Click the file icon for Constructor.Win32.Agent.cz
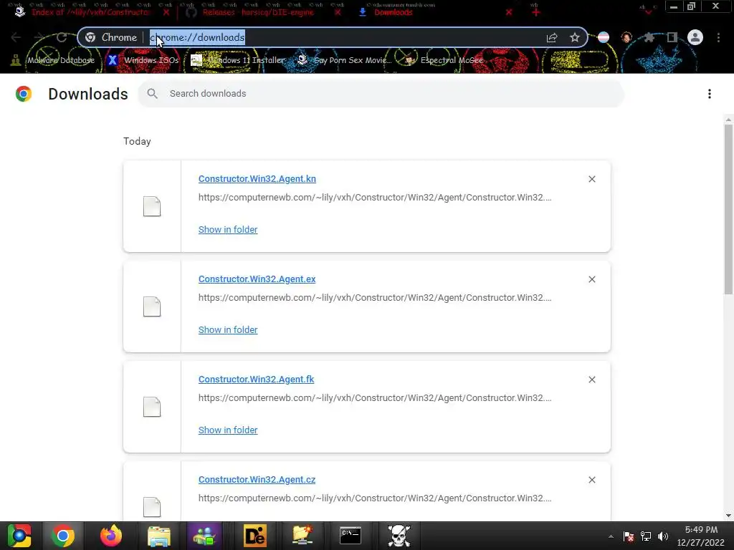Image resolution: width=734 pixels, height=550 pixels. (152, 507)
